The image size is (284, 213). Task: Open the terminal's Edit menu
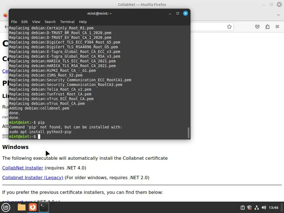coord(24,22)
